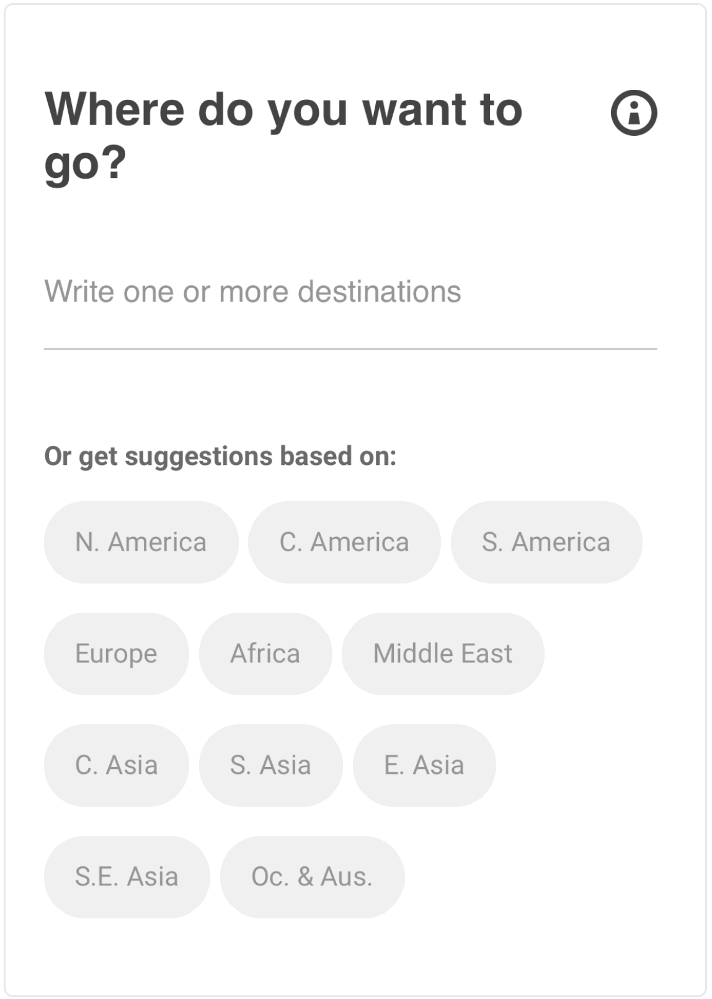
Task: Select Europe as a region
Action: click(116, 653)
